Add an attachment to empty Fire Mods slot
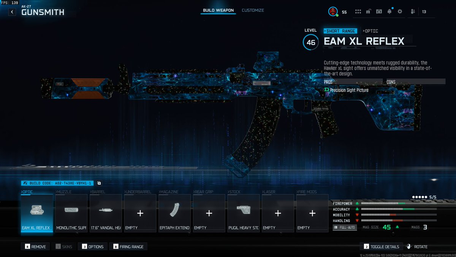 pos(312,213)
